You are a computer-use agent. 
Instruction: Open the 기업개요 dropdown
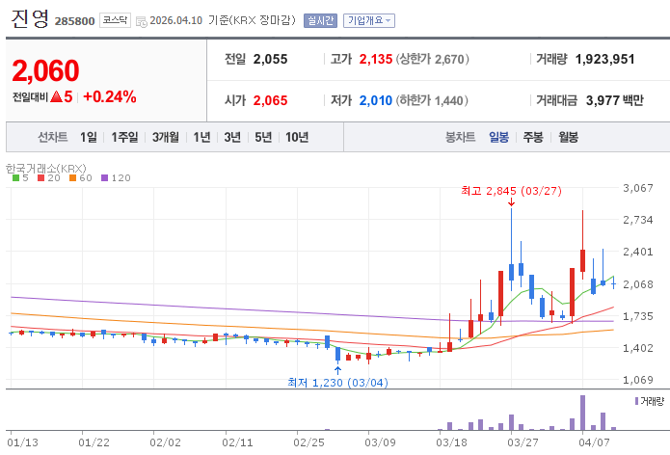pos(369,20)
